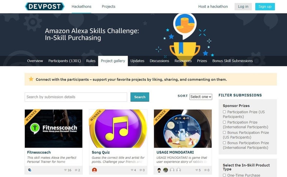Click the comment bubble icon on Fitnesscoach
Viewport: 287px width, 177px height.
click(x=76, y=170)
